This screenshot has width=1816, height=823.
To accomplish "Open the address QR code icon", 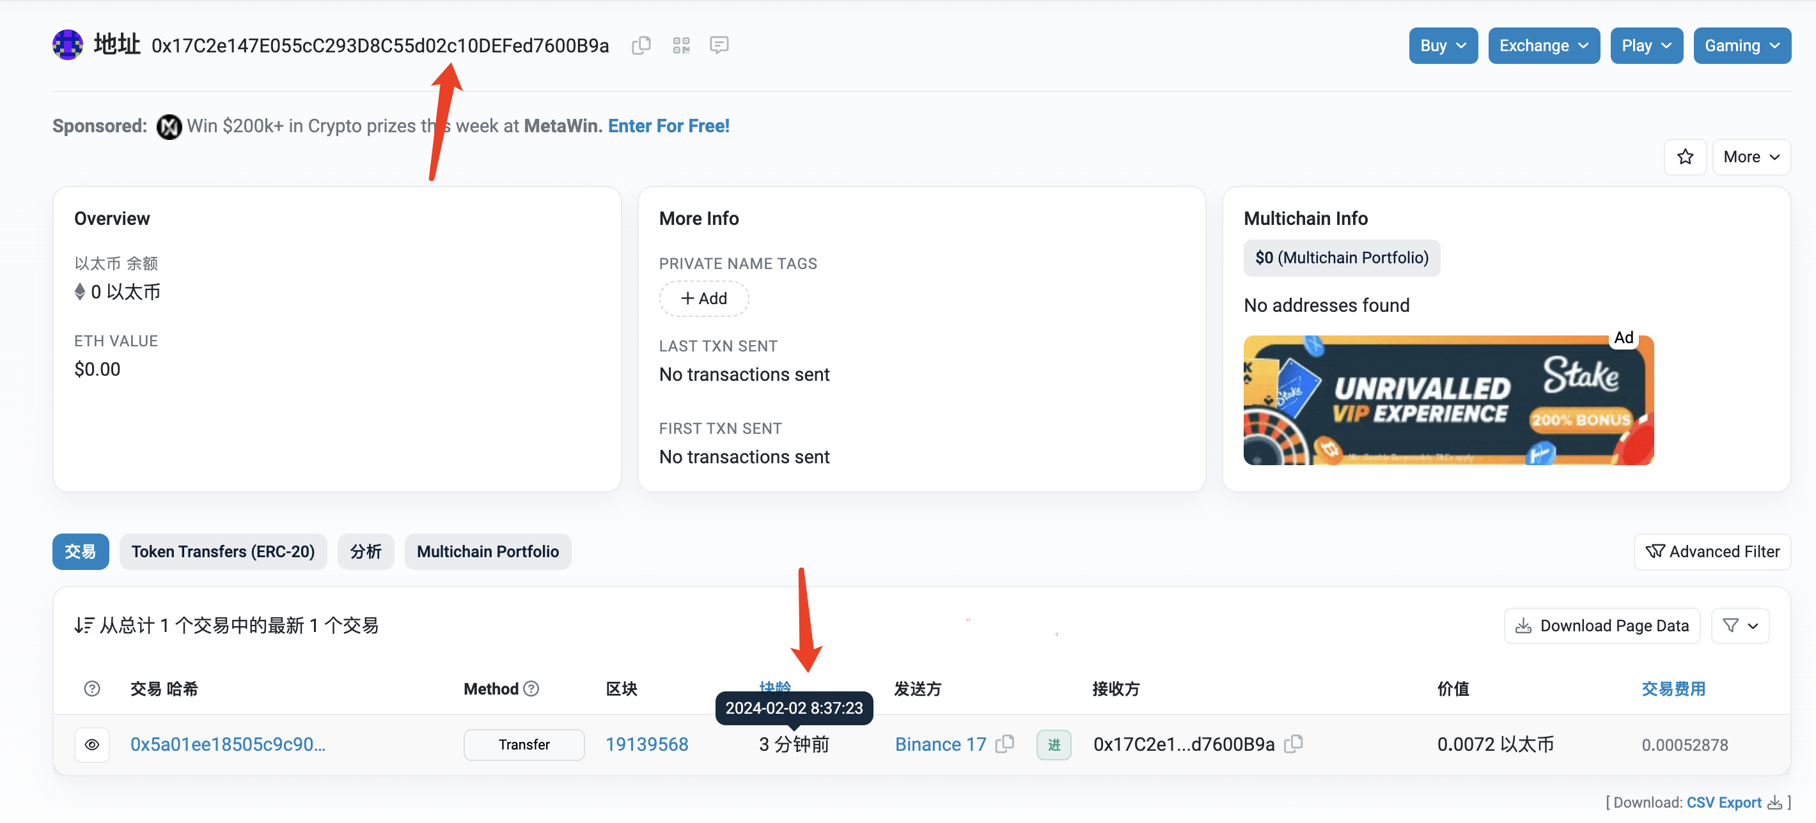I will pos(680,45).
